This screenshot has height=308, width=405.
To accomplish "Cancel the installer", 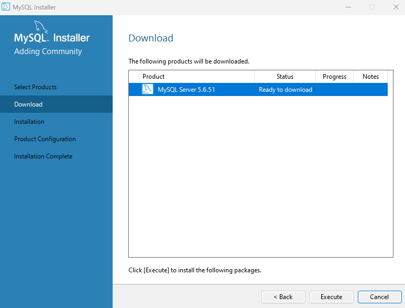I will pos(379,296).
